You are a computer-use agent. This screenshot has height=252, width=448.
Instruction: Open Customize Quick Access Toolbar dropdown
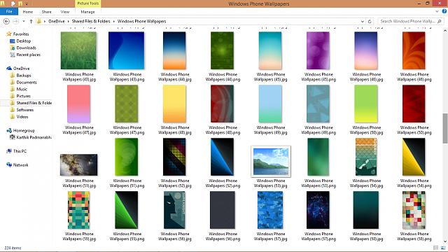pyautogui.click(x=27, y=4)
